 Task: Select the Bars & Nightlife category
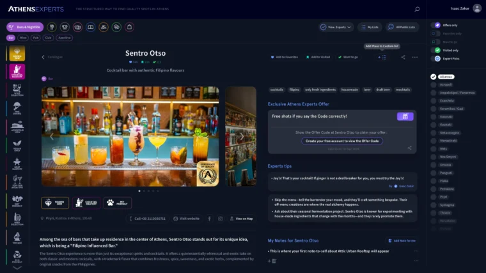click(25, 27)
